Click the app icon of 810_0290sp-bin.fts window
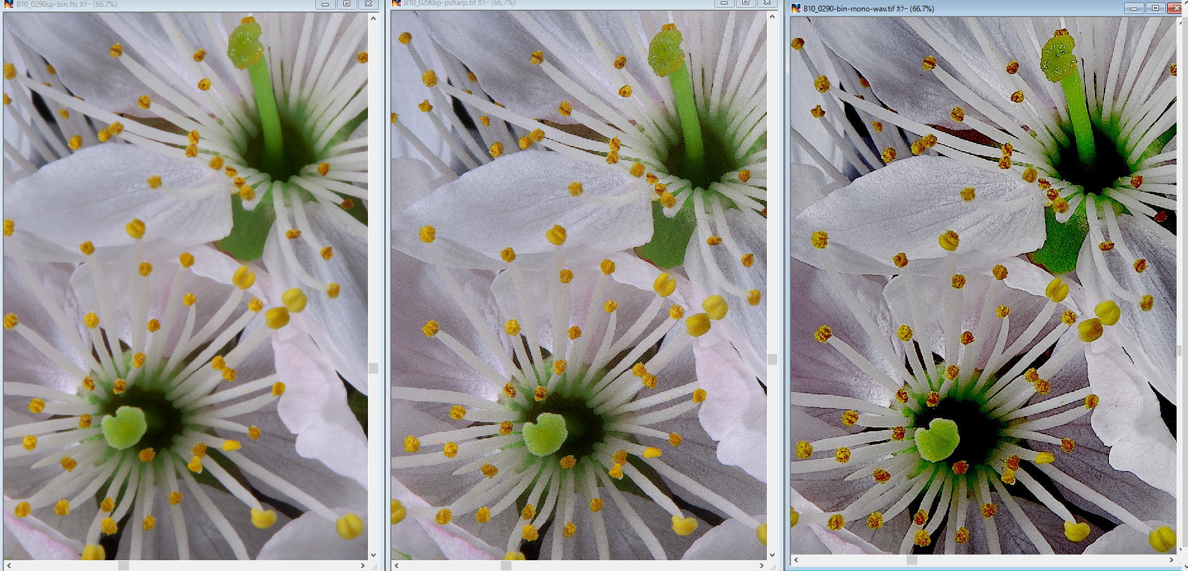Image resolution: width=1188 pixels, height=571 pixels. pos(8,3)
